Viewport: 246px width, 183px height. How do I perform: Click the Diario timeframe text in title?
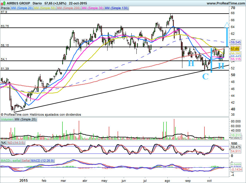[37, 3]
